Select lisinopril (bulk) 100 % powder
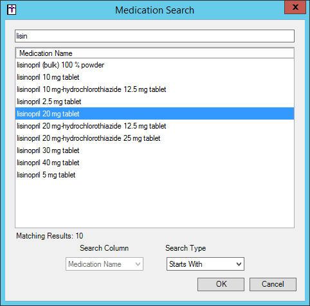Image resolution: width=310 pixels, height=306 pixels. 154,65
